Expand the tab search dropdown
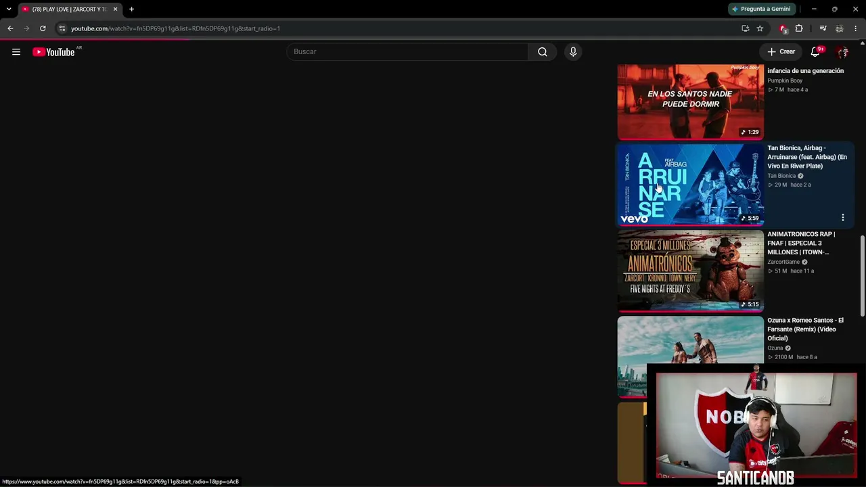This screenshot has height=487, width=866. point(9,9)
